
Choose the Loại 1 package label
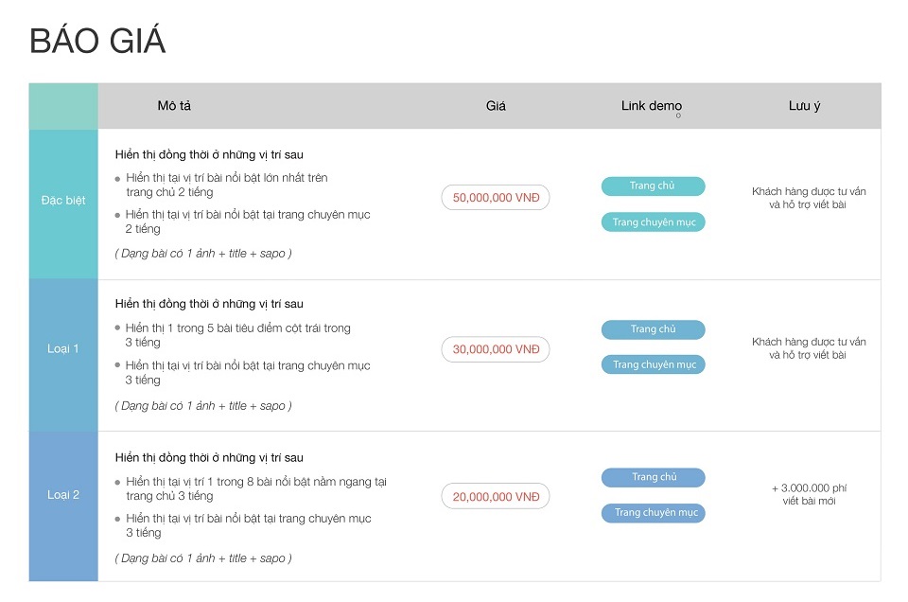pyautogui.click(x=63, y=349)
